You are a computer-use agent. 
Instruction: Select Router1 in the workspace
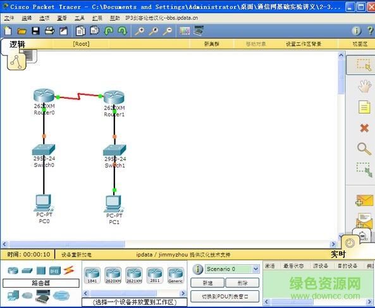click(114, 97)
